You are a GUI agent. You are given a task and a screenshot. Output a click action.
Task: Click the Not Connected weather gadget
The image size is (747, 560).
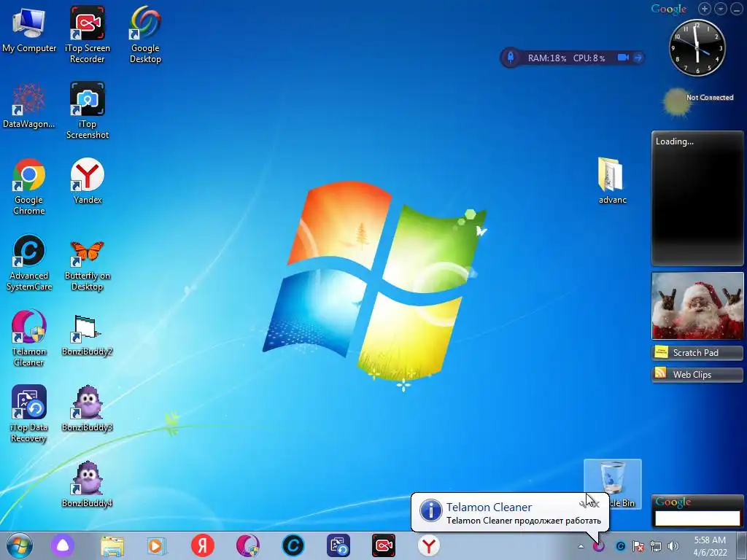[x=697, y=101]
